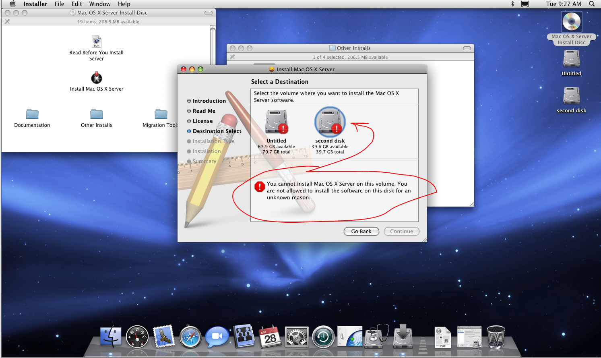This screenshot has width=601, height=358.
Task: Open Dashboard from the Dock
Action: coord(137,336)
